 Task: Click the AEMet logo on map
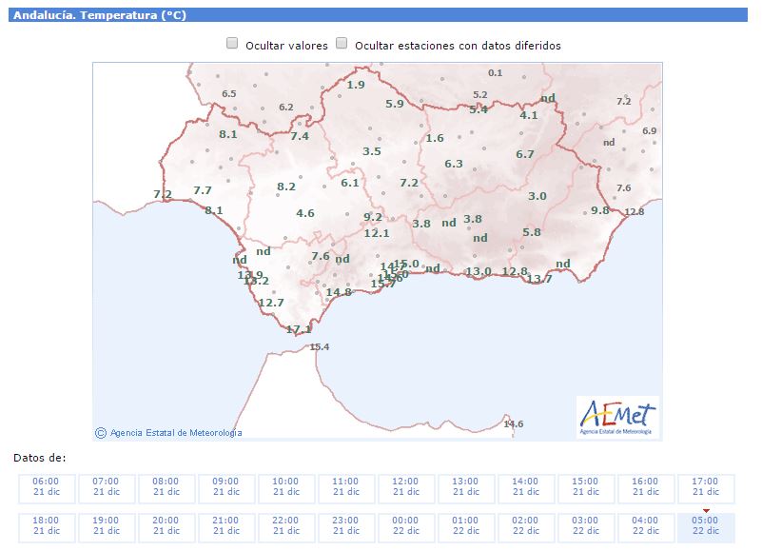[617, 417]
